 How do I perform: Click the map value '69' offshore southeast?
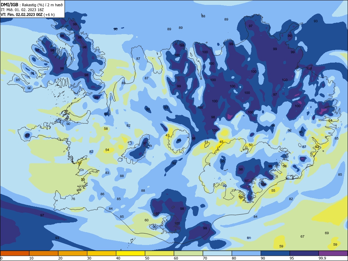click(x=327, y=233)
